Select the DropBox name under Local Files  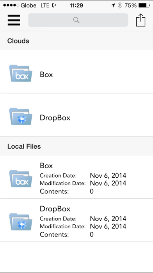(55, 209)
